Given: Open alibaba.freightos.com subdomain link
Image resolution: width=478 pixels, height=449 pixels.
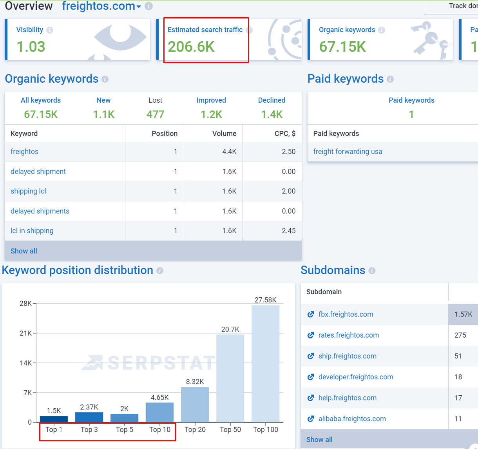Looking at the screenshot, I should [x=352, y=419].
